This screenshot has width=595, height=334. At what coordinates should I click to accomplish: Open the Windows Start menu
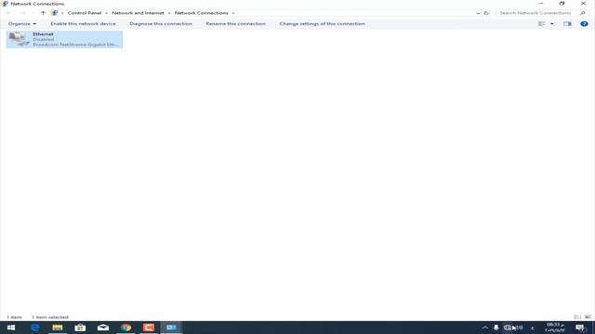tap(11, 328)
